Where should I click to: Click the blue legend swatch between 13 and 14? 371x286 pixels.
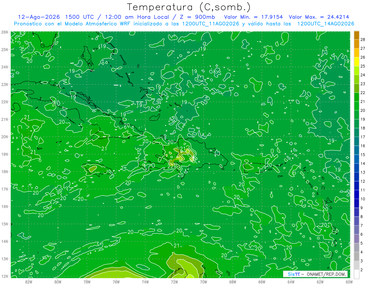(x=356, y=168)
